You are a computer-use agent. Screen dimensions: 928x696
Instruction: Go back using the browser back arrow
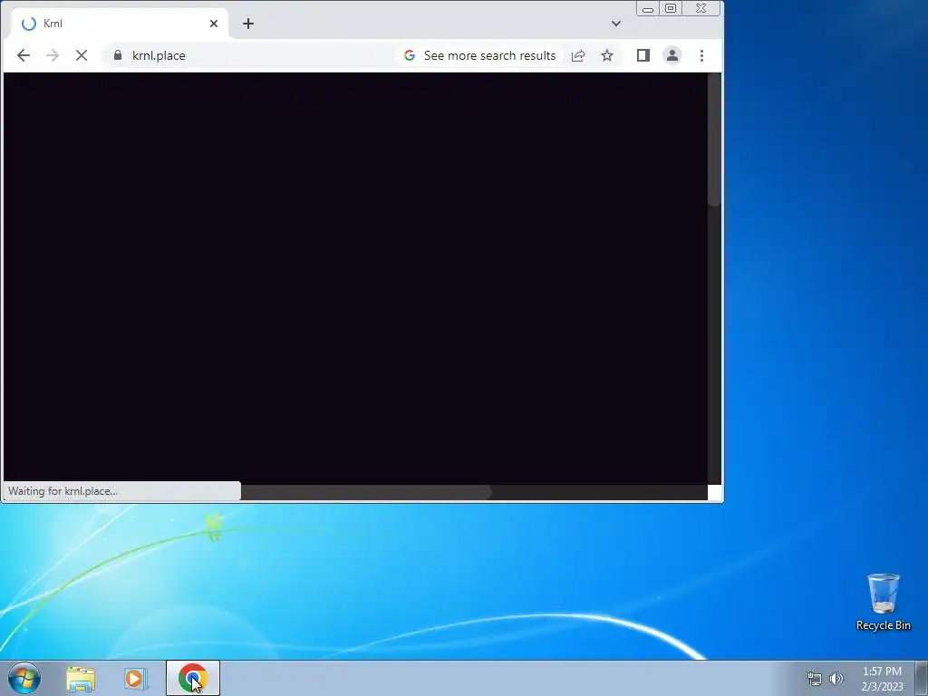(23, 55)
